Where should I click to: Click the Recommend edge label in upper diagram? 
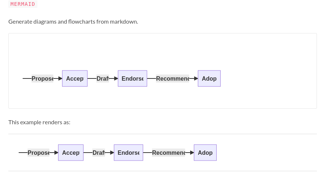[x=172, y=78]
